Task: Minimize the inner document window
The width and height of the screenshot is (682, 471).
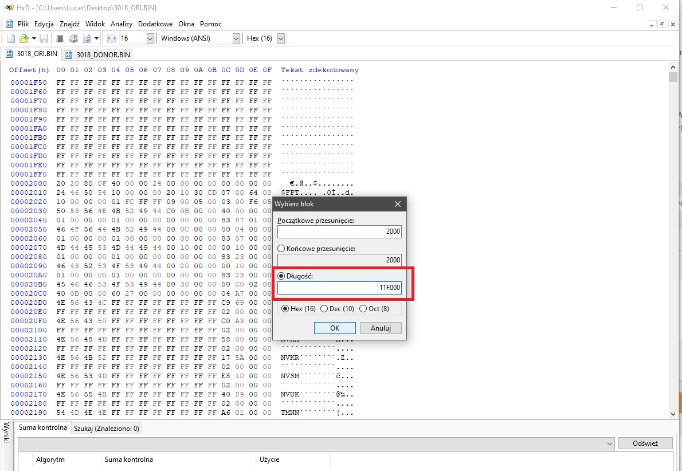Action: (652, 25)
